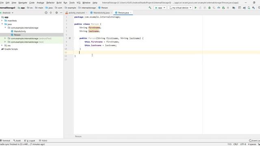Image resolution: width=260 pixels, height=146 pixels.
Task: Expand the com.example.internalstorage (androidTest) package arrow
Action: [x=5, y=38]
